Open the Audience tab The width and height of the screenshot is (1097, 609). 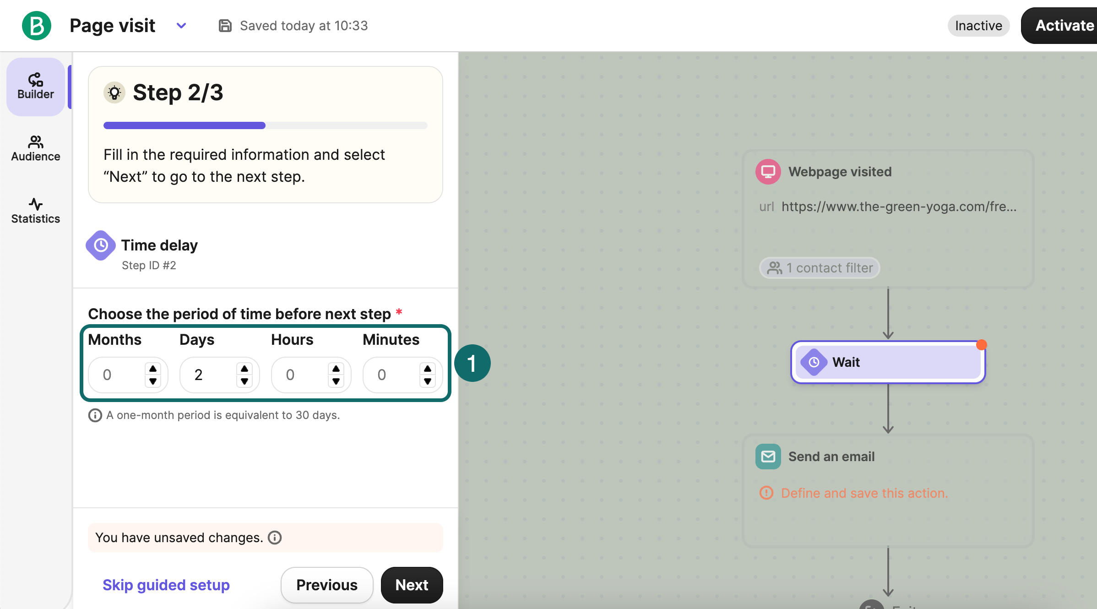[x=36, y=148]
